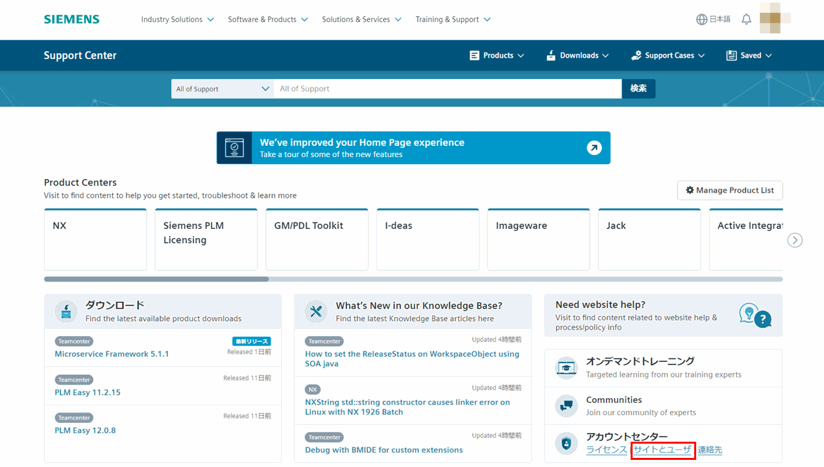
Task: Open the Products menu in Support Center
Action: [497, 56]
